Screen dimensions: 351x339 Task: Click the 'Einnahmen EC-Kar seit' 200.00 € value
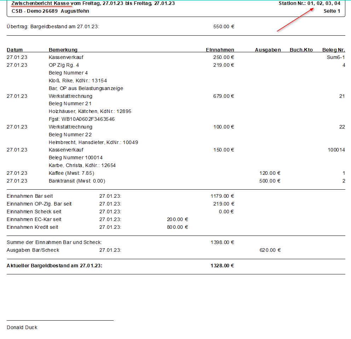point(177,219)
